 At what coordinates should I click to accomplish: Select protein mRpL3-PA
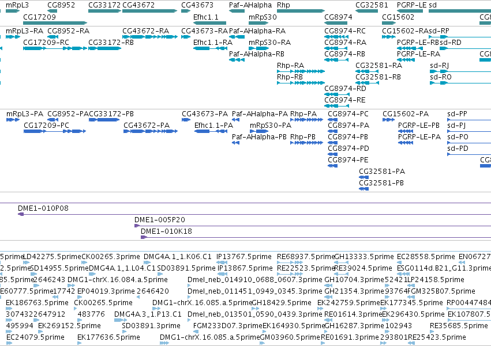click(25, 114)
